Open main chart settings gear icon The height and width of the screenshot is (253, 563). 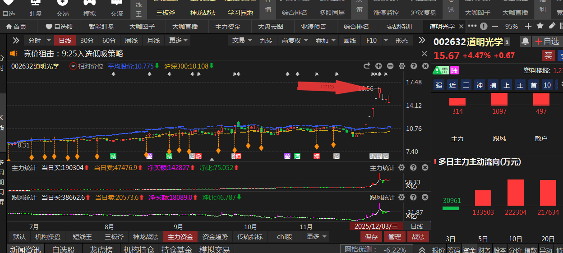[402, 66]
